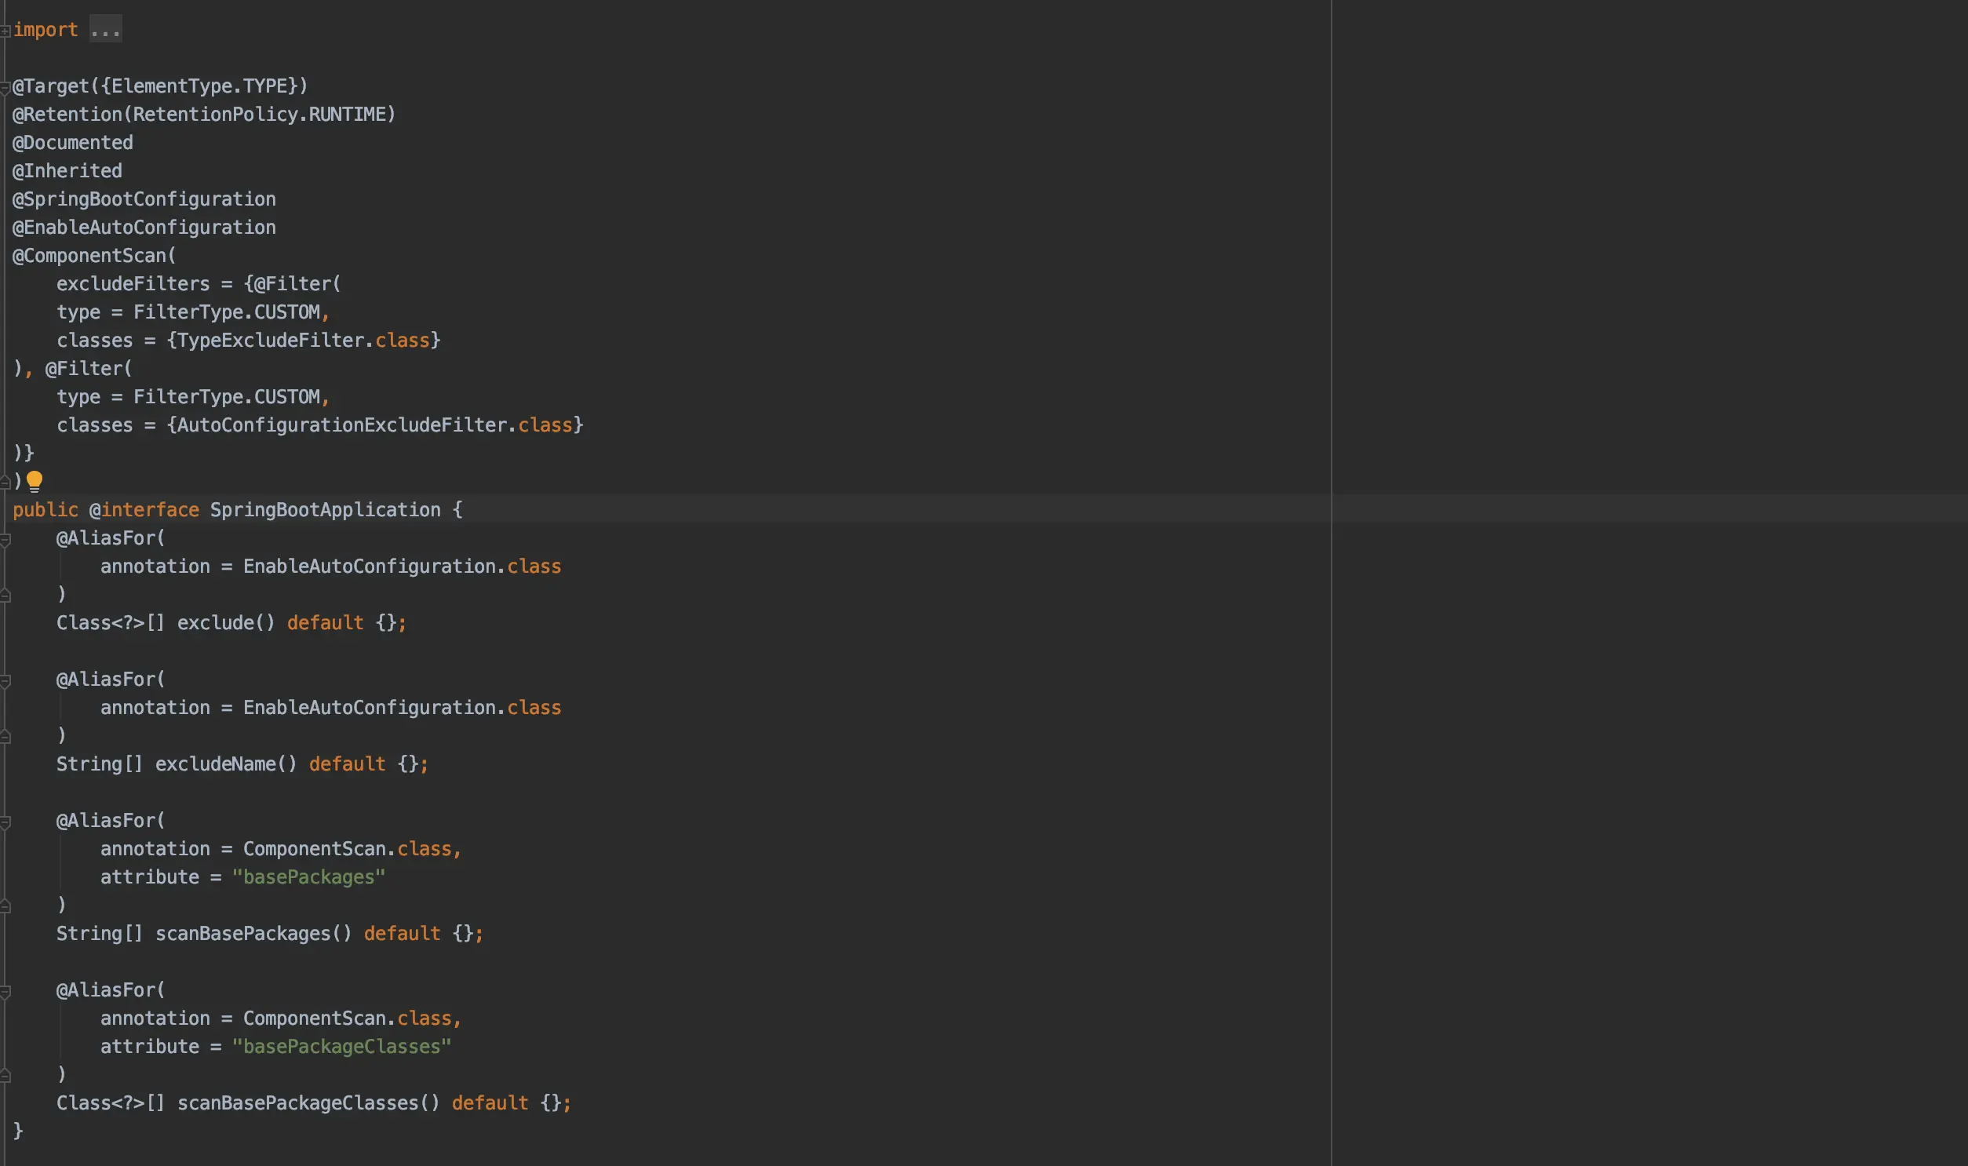Click the "basePackages" string literal
Viewport: 1968px width, 1166px height.
pyautogui.click(x=308, y=877)
